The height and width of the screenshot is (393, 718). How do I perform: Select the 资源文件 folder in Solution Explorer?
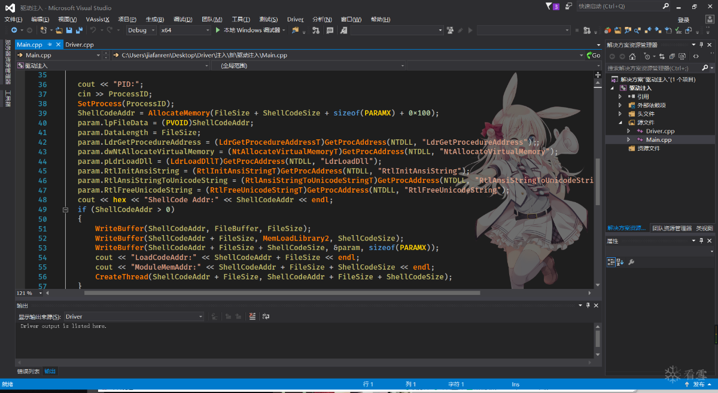(x=649, y=148)
